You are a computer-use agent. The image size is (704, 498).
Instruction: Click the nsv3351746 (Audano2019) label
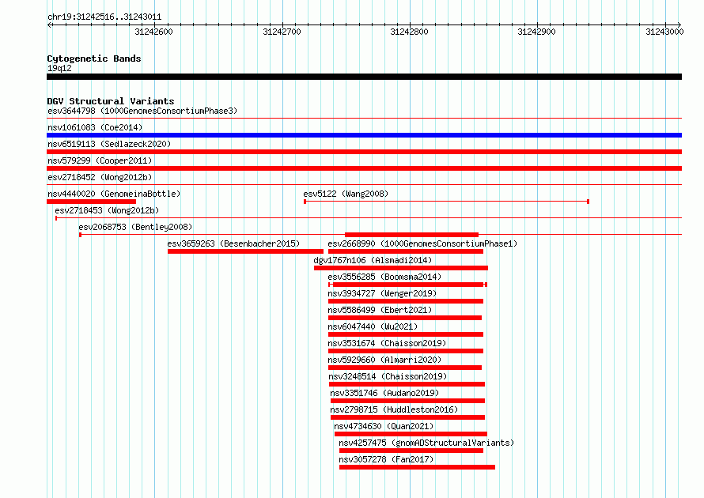pyautogui.click(x=384, y=393)
